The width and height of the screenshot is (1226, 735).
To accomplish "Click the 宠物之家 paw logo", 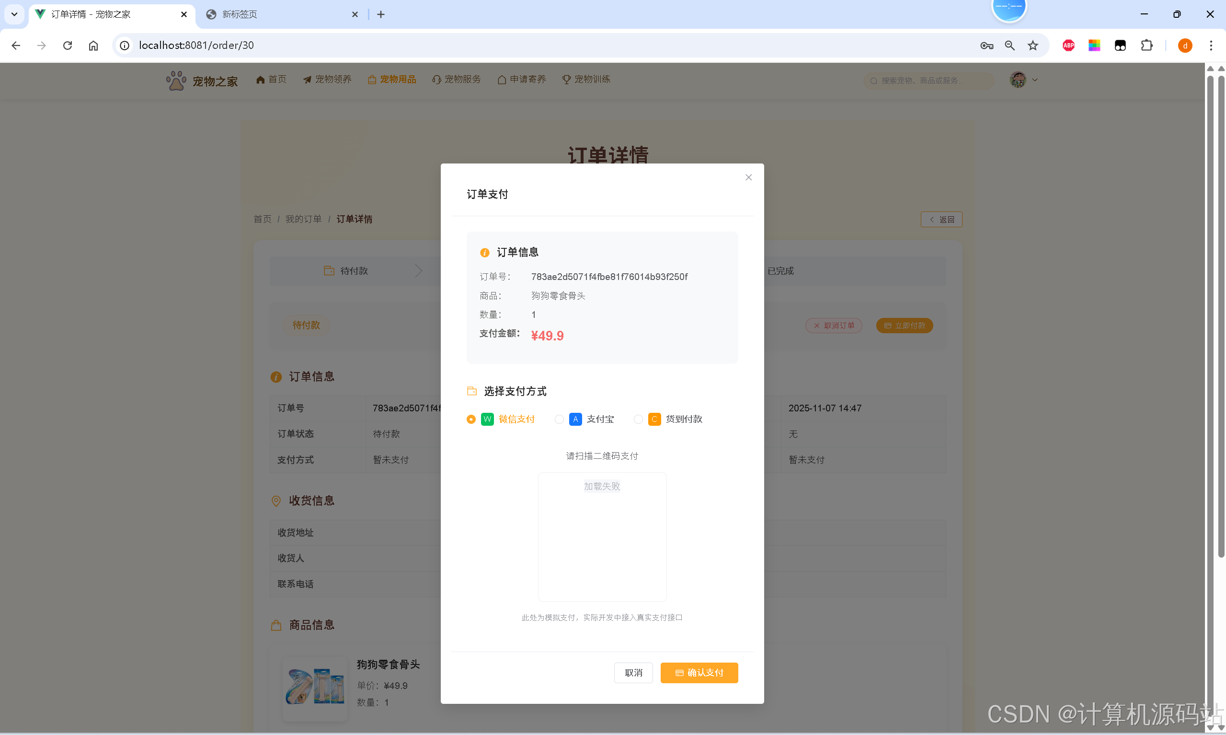I will click(176, 80).
